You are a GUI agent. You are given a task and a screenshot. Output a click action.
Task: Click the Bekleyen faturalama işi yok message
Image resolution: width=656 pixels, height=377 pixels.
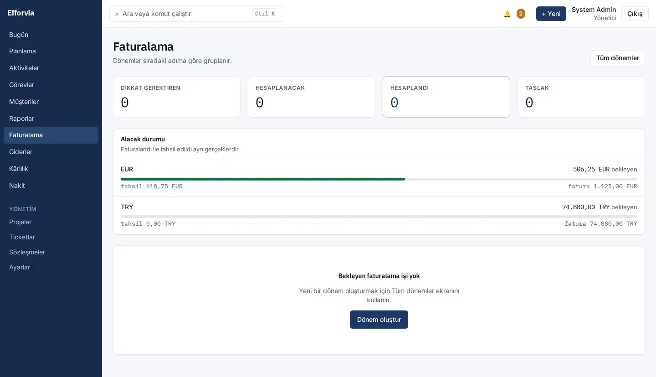click(x=379, y=276)
